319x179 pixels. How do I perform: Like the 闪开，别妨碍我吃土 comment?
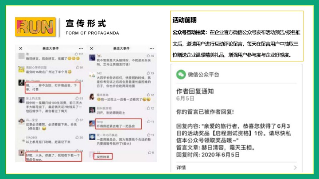coord(148,108)
